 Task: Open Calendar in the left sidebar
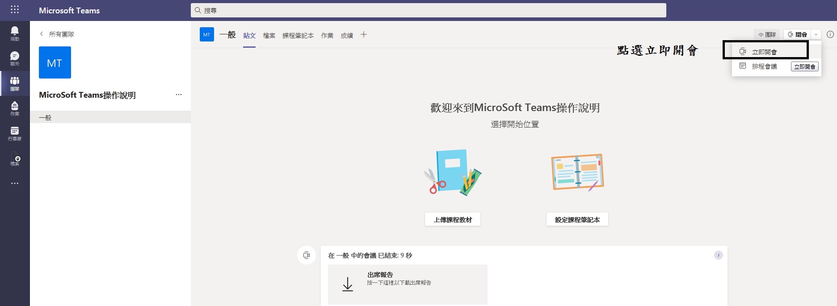click(x=15, y=133)
